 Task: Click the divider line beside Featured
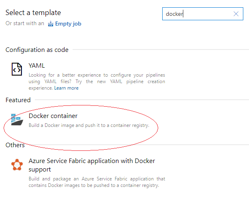[x=142, y=100]
